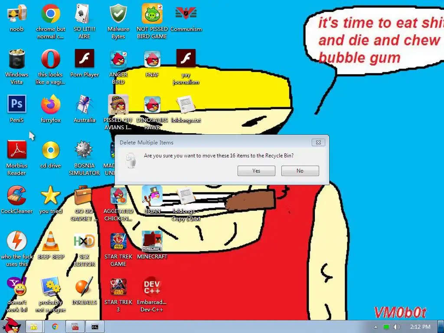Click the GO GO GADGET briefcase icon
The height and width of the screenshot is (333, 444).
[x=84, y=195]
